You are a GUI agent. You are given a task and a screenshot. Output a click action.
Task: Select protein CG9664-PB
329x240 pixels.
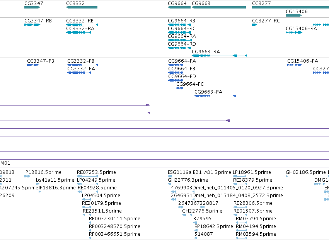coord(176,73)
